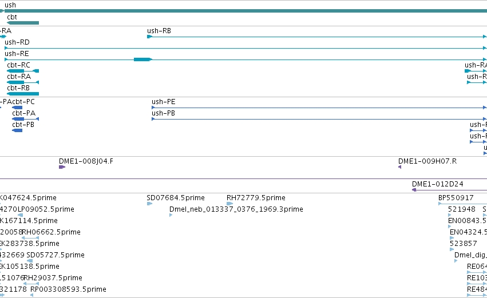Click the Dmel_neb_013337_0376_1969.3prime label
Viewport: 487px width, 298px height.
[236, 209]
